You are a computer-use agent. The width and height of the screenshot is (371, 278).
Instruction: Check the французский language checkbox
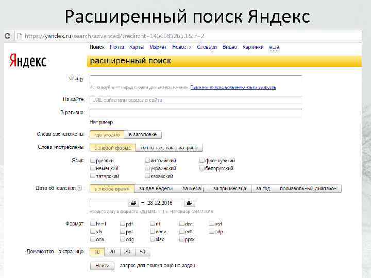202,160
